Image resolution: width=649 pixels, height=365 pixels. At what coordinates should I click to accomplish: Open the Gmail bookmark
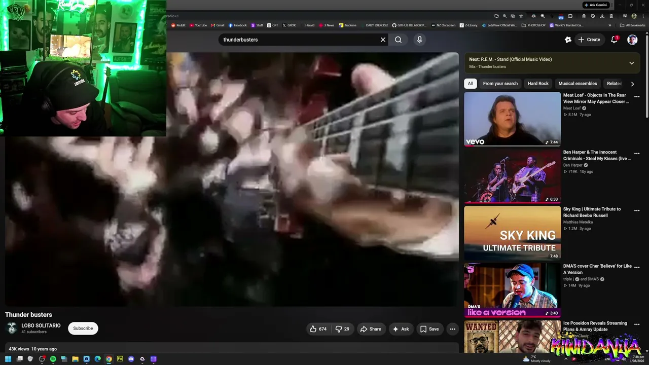pyautogui.click(x=217, y=25)
